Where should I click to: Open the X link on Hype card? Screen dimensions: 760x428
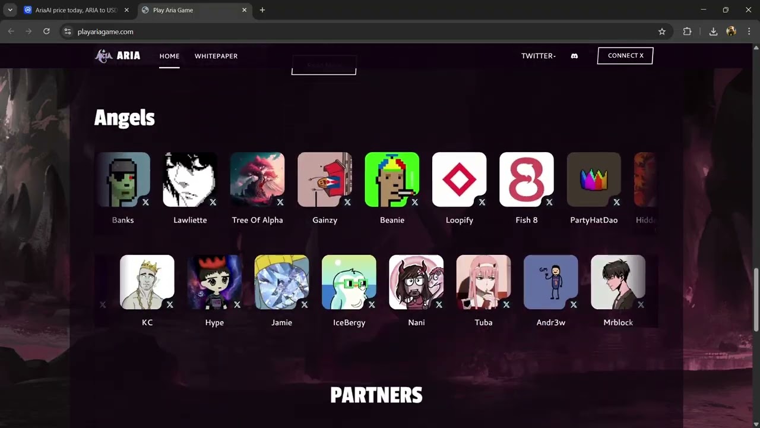(237, 304)
